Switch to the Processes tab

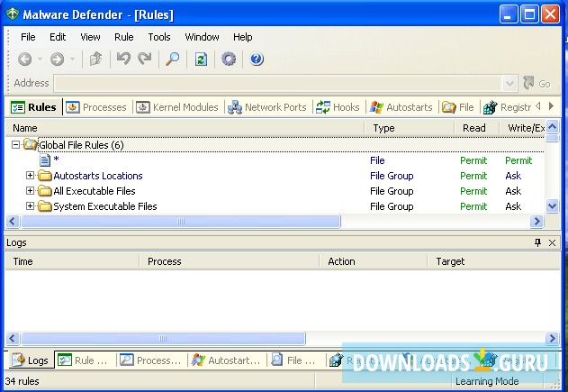point(96,107)
